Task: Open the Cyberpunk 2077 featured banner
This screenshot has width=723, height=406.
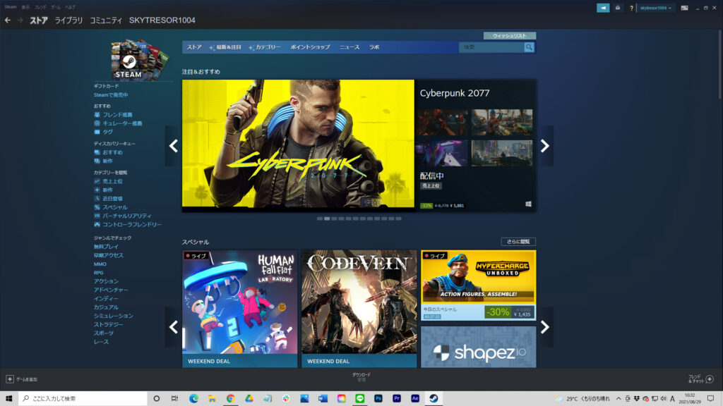Action: pyautogui.click(x=298, y=144)
